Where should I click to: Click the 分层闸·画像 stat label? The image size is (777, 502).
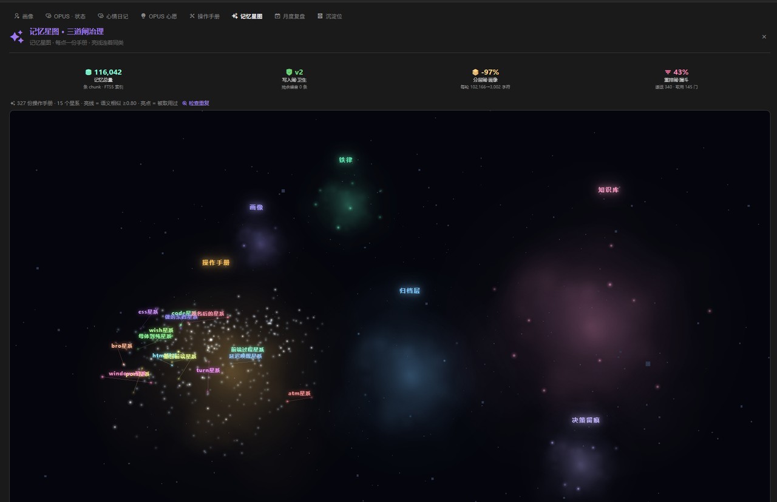tap(485, 80)
